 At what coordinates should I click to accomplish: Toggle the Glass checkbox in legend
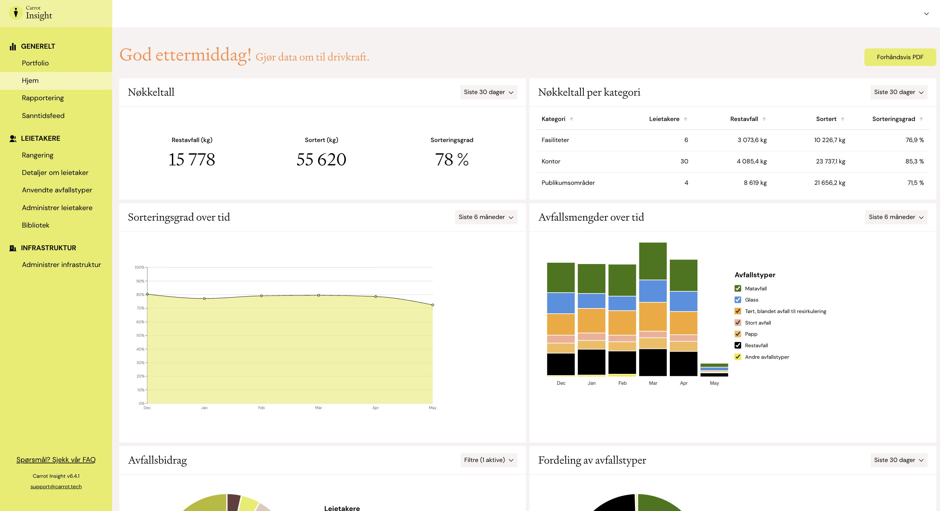[x=738, y=300]
